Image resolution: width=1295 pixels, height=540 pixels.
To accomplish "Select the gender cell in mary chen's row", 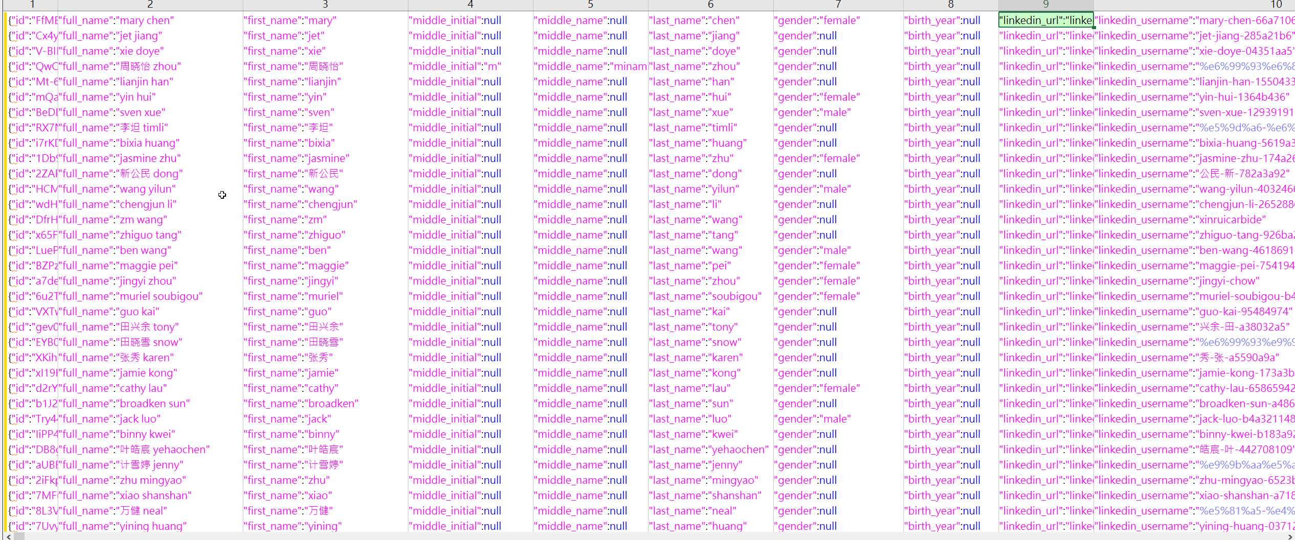I will point(838,20).
